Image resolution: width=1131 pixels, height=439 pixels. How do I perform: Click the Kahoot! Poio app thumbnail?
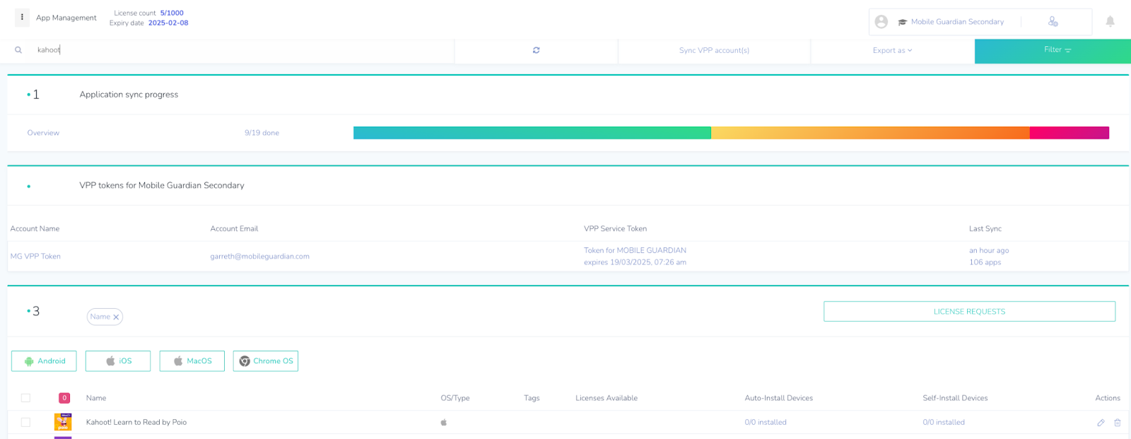coord(63,422)
